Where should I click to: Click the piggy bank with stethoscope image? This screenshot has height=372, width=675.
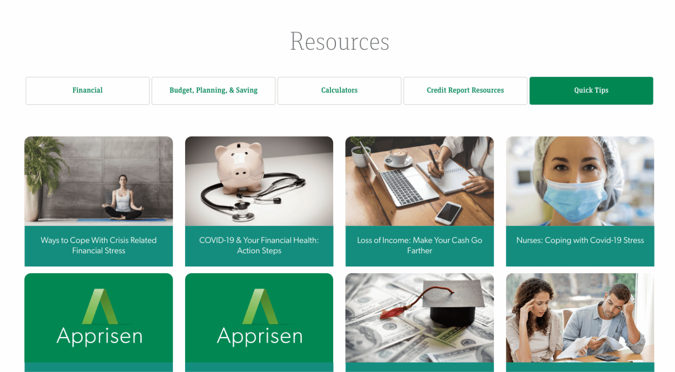[x=259, y=181]
